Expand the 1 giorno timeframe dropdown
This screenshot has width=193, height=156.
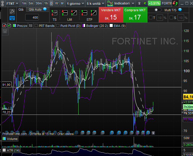pyautogui.click(x=76, y=3)
